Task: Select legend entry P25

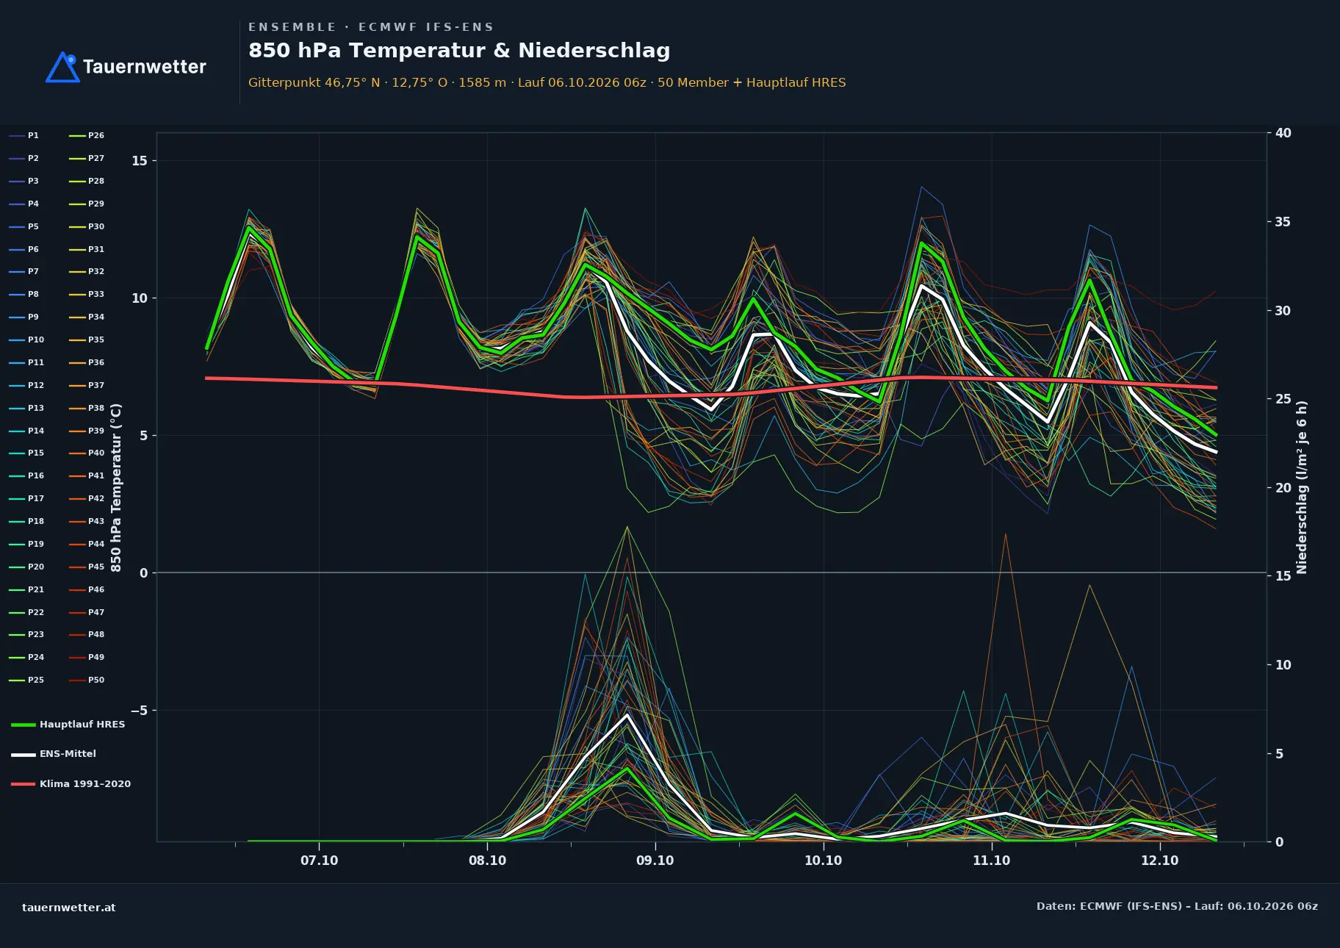Action: click(26, 681)
